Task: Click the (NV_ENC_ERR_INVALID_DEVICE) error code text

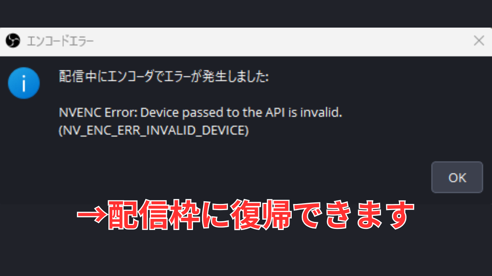Action: click(x=154, y=131)
